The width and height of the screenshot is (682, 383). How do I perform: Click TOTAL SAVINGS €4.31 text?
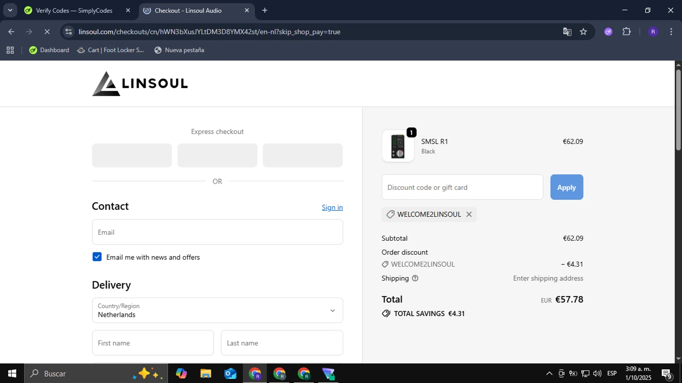tap(429, 313)
